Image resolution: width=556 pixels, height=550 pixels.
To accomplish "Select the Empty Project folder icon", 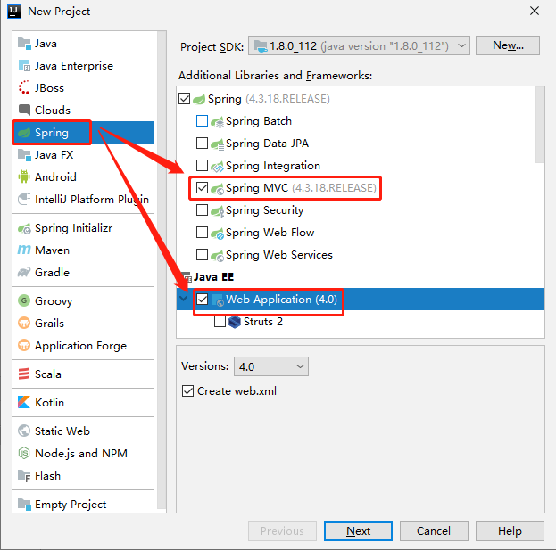I will (x=24, y=504).
